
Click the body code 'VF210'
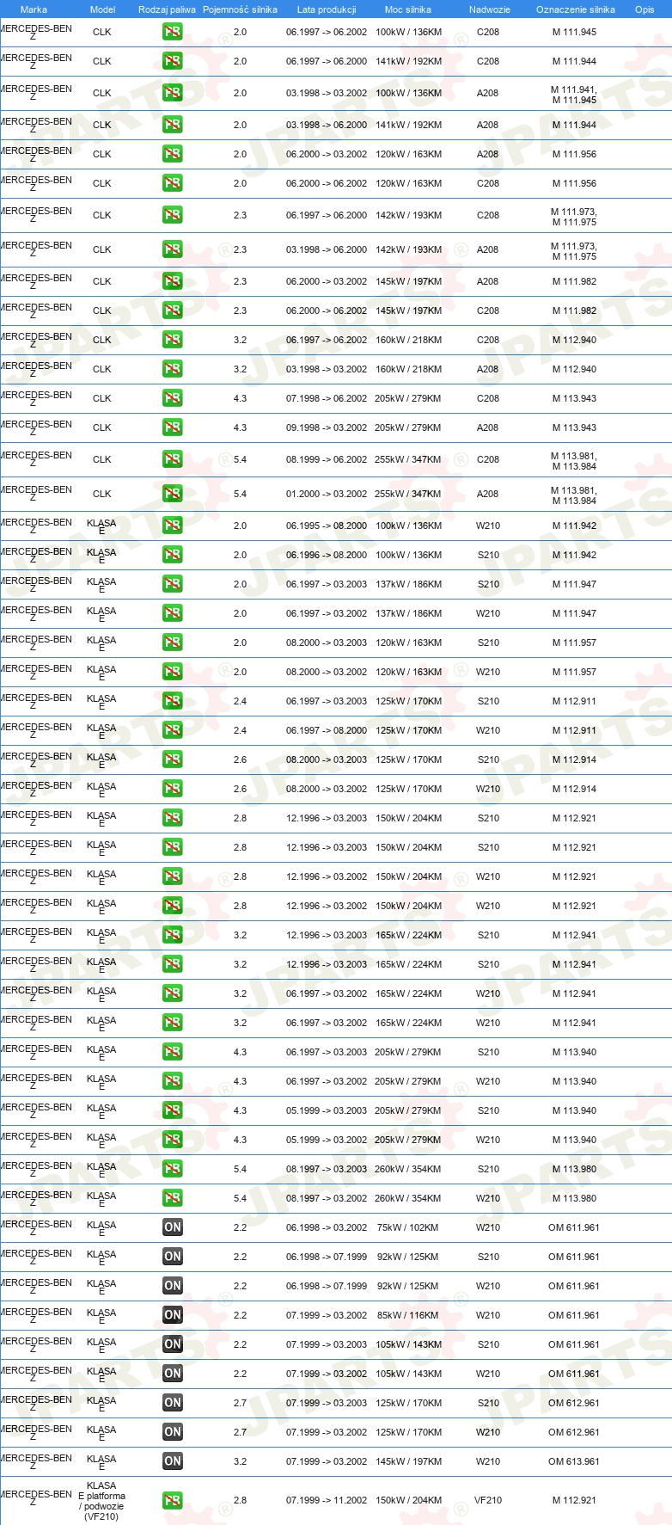[488, 1500]
